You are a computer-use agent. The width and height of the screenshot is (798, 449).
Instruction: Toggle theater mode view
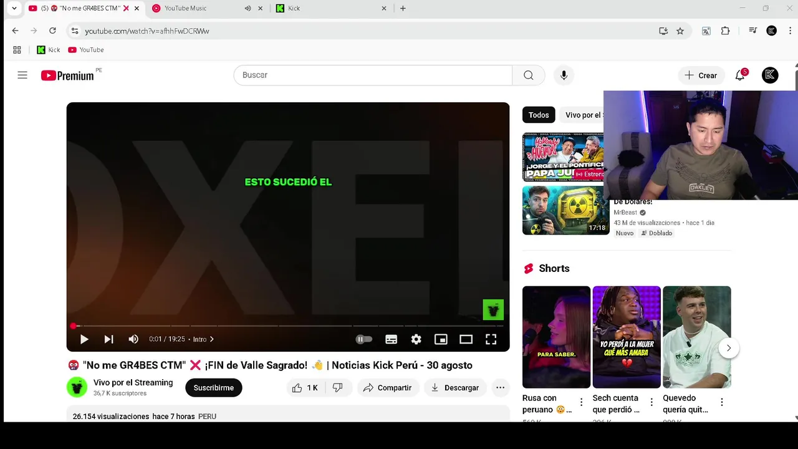click(x=466, y=339)
